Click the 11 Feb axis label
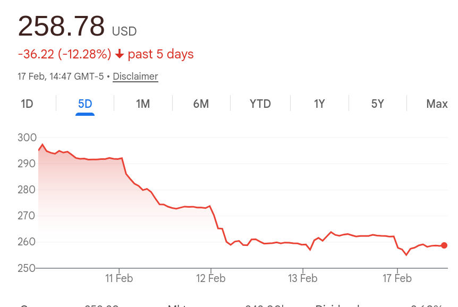458x307 pixels. 120,278
